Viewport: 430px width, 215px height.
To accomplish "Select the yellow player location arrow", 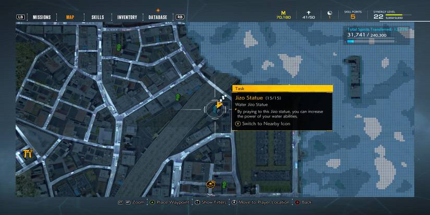I will point(219,105).
